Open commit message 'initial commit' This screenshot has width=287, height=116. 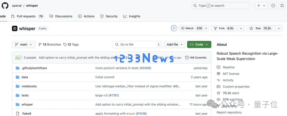click(105, 77)
